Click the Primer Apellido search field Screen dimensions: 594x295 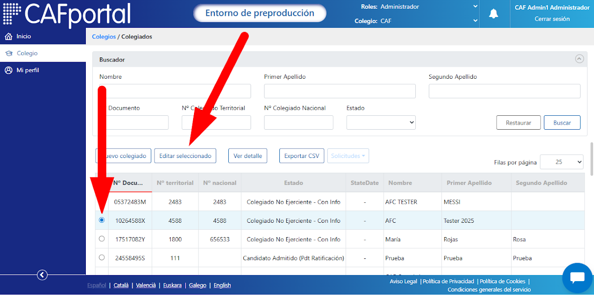tap(340, 91)
